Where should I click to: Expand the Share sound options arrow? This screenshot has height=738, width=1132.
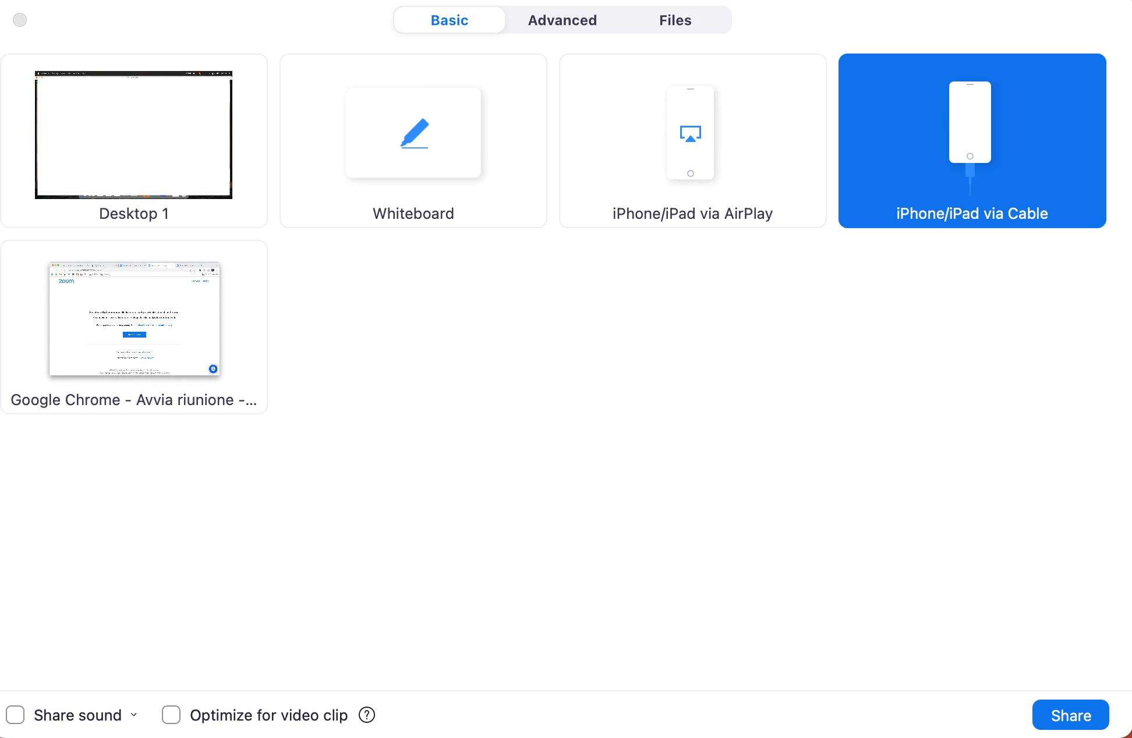coord(134,715)
